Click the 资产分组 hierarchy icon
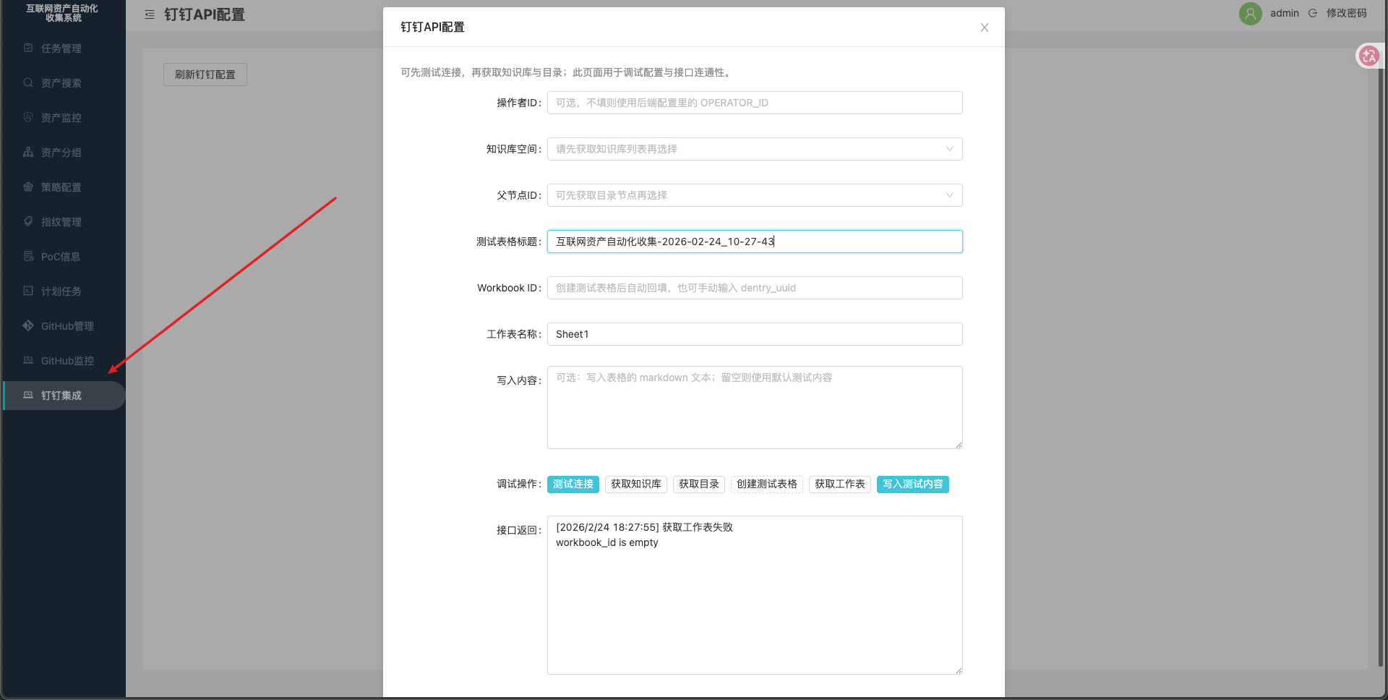The image size is (1388, 700). (x=28, y=152)
